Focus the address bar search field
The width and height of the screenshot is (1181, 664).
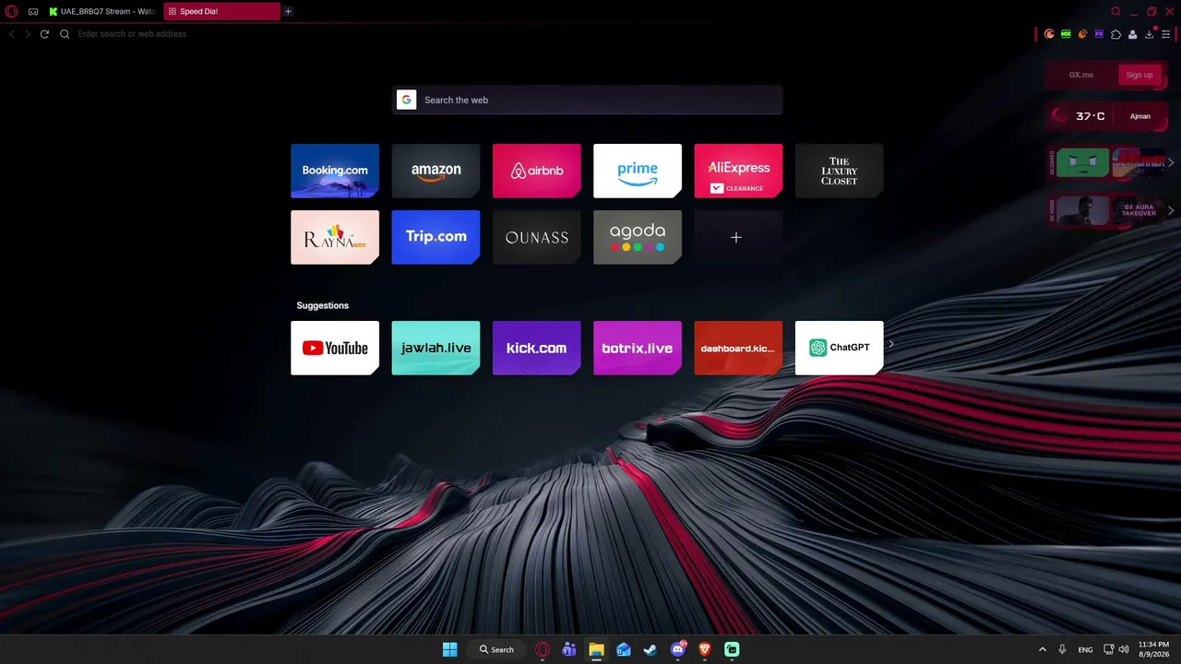(x=544, y=34)
